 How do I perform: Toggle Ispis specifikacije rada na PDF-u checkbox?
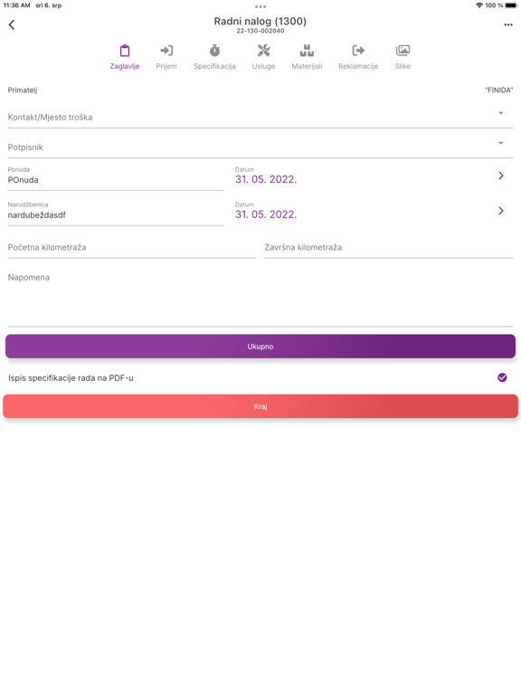(x=502, y=377)
